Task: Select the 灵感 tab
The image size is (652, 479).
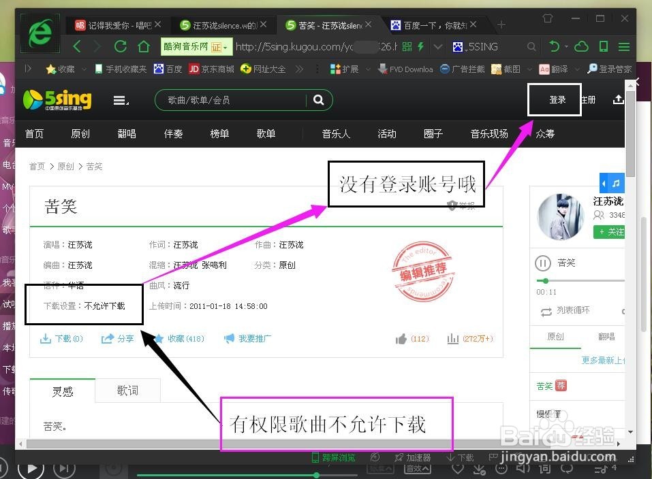Action: [63, 391]
